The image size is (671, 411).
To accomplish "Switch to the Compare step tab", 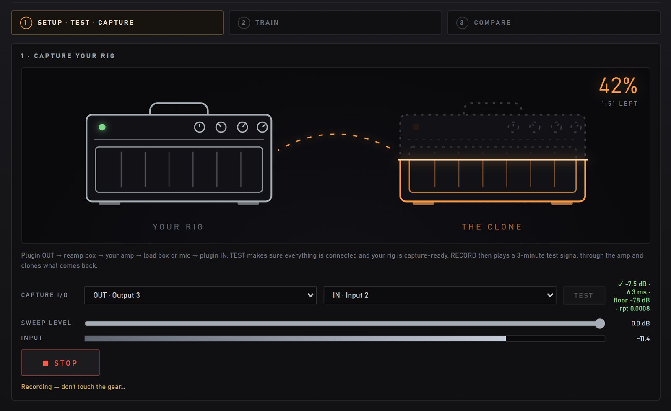I will coord(554,23).
